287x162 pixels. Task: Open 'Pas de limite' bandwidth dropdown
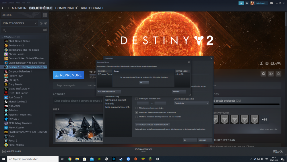(x=191, y=103)
